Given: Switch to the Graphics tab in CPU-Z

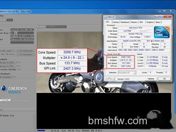Looking at the screenshot, I should point(150,22).
